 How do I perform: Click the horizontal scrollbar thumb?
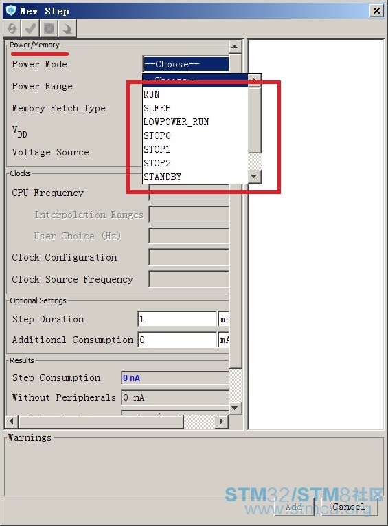coord(101,421)
